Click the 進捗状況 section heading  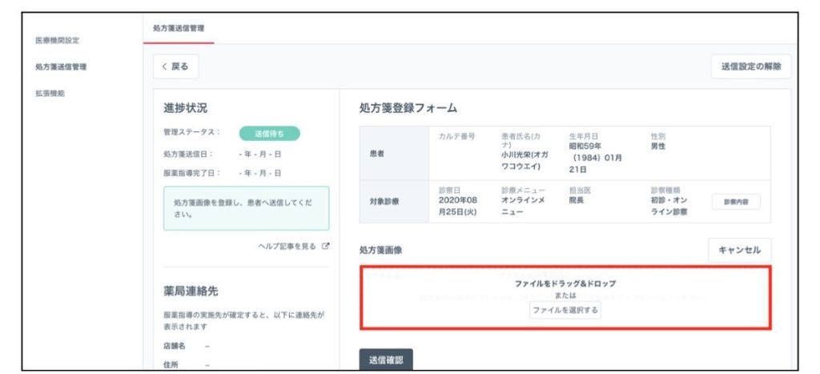coord(186,108)
